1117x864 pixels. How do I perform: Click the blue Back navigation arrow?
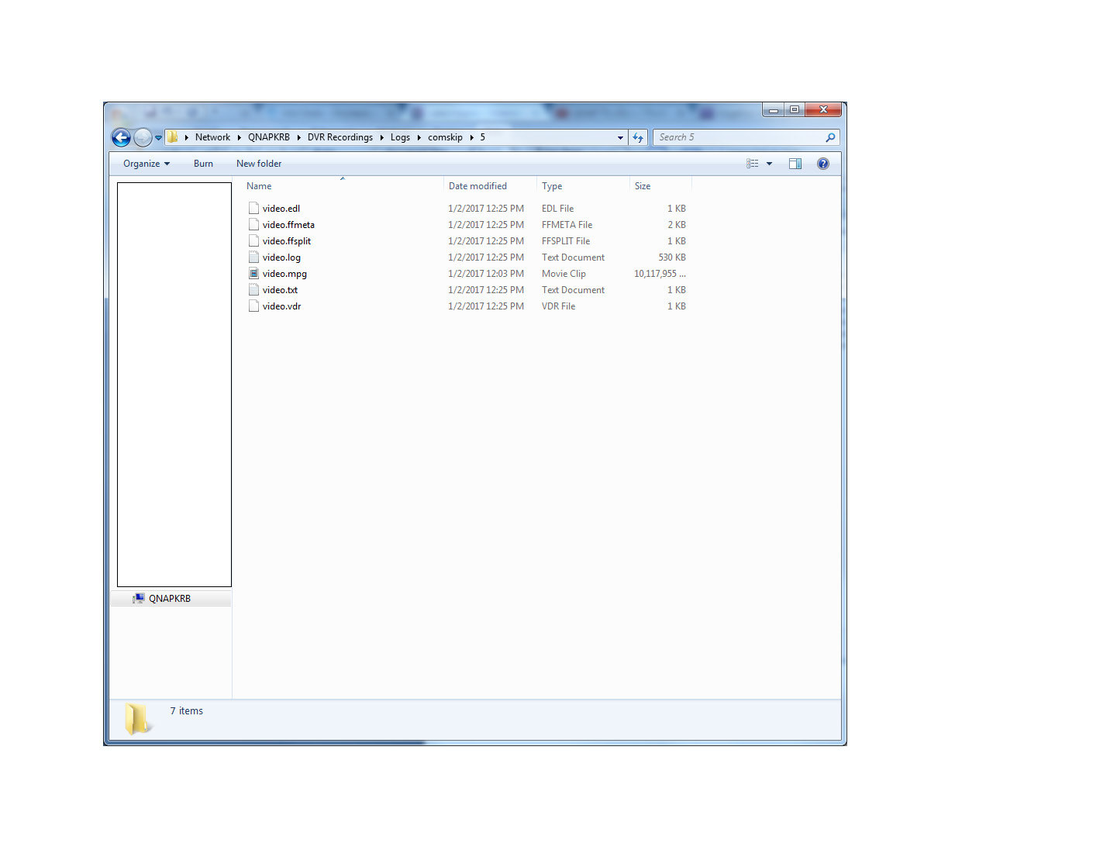(121, 137)
